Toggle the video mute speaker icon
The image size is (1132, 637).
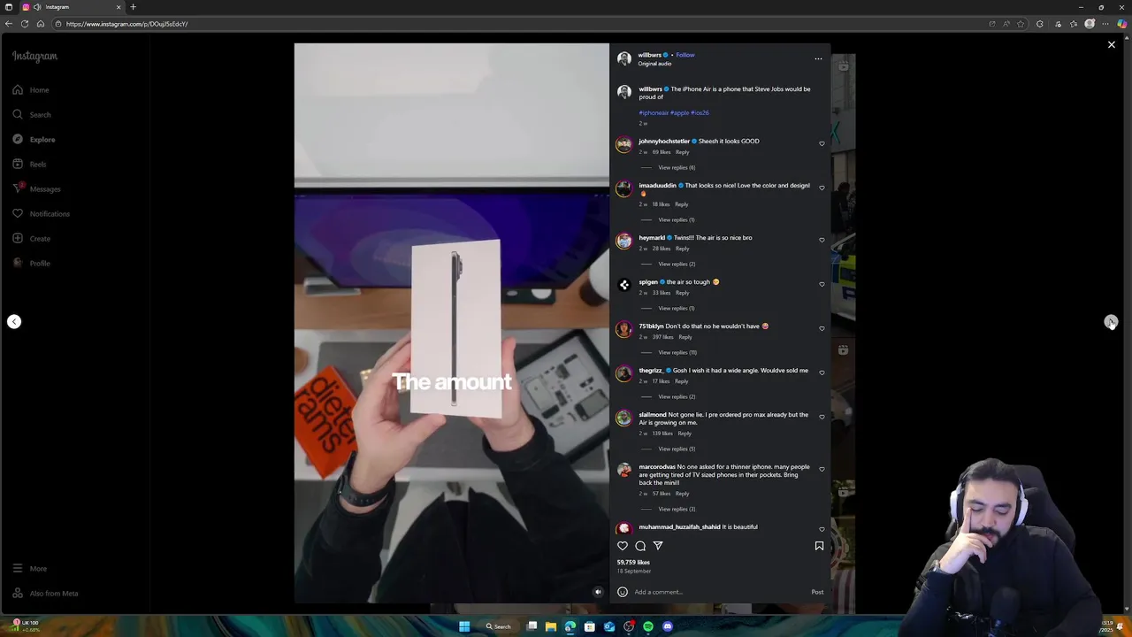pyautogui.click(x=598, y=593)
